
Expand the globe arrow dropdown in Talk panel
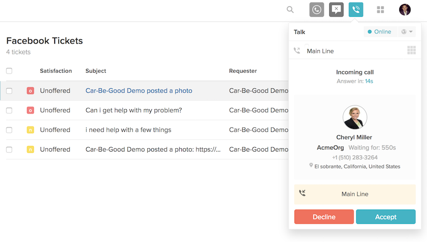coord(407,32)
